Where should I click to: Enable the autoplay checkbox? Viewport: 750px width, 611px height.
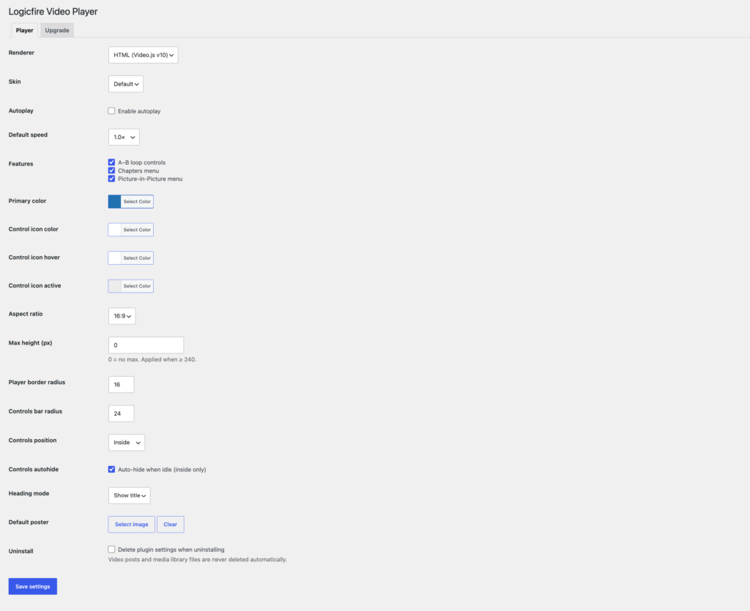(x=111, y=110)
